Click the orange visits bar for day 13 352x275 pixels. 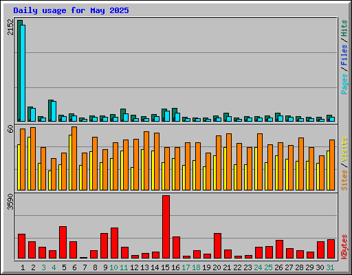[x=146, y=161]
